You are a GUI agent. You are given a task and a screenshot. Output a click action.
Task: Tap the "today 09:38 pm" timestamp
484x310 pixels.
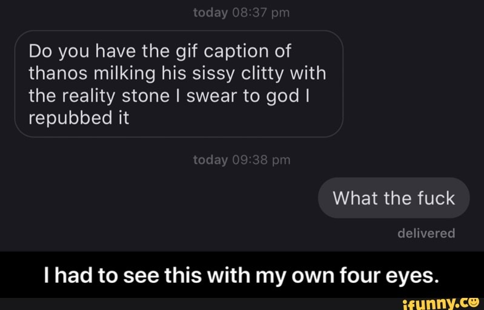(241, 160)
